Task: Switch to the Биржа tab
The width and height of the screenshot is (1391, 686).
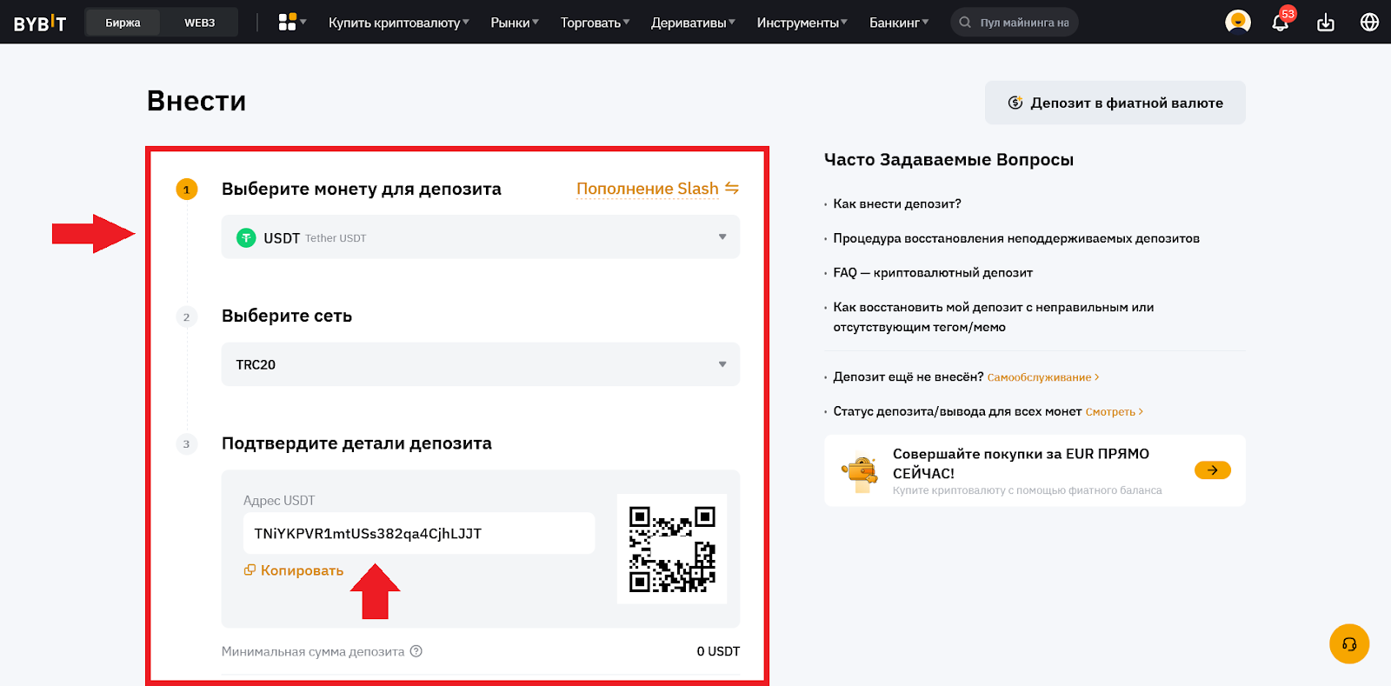Action: [123, 23]
